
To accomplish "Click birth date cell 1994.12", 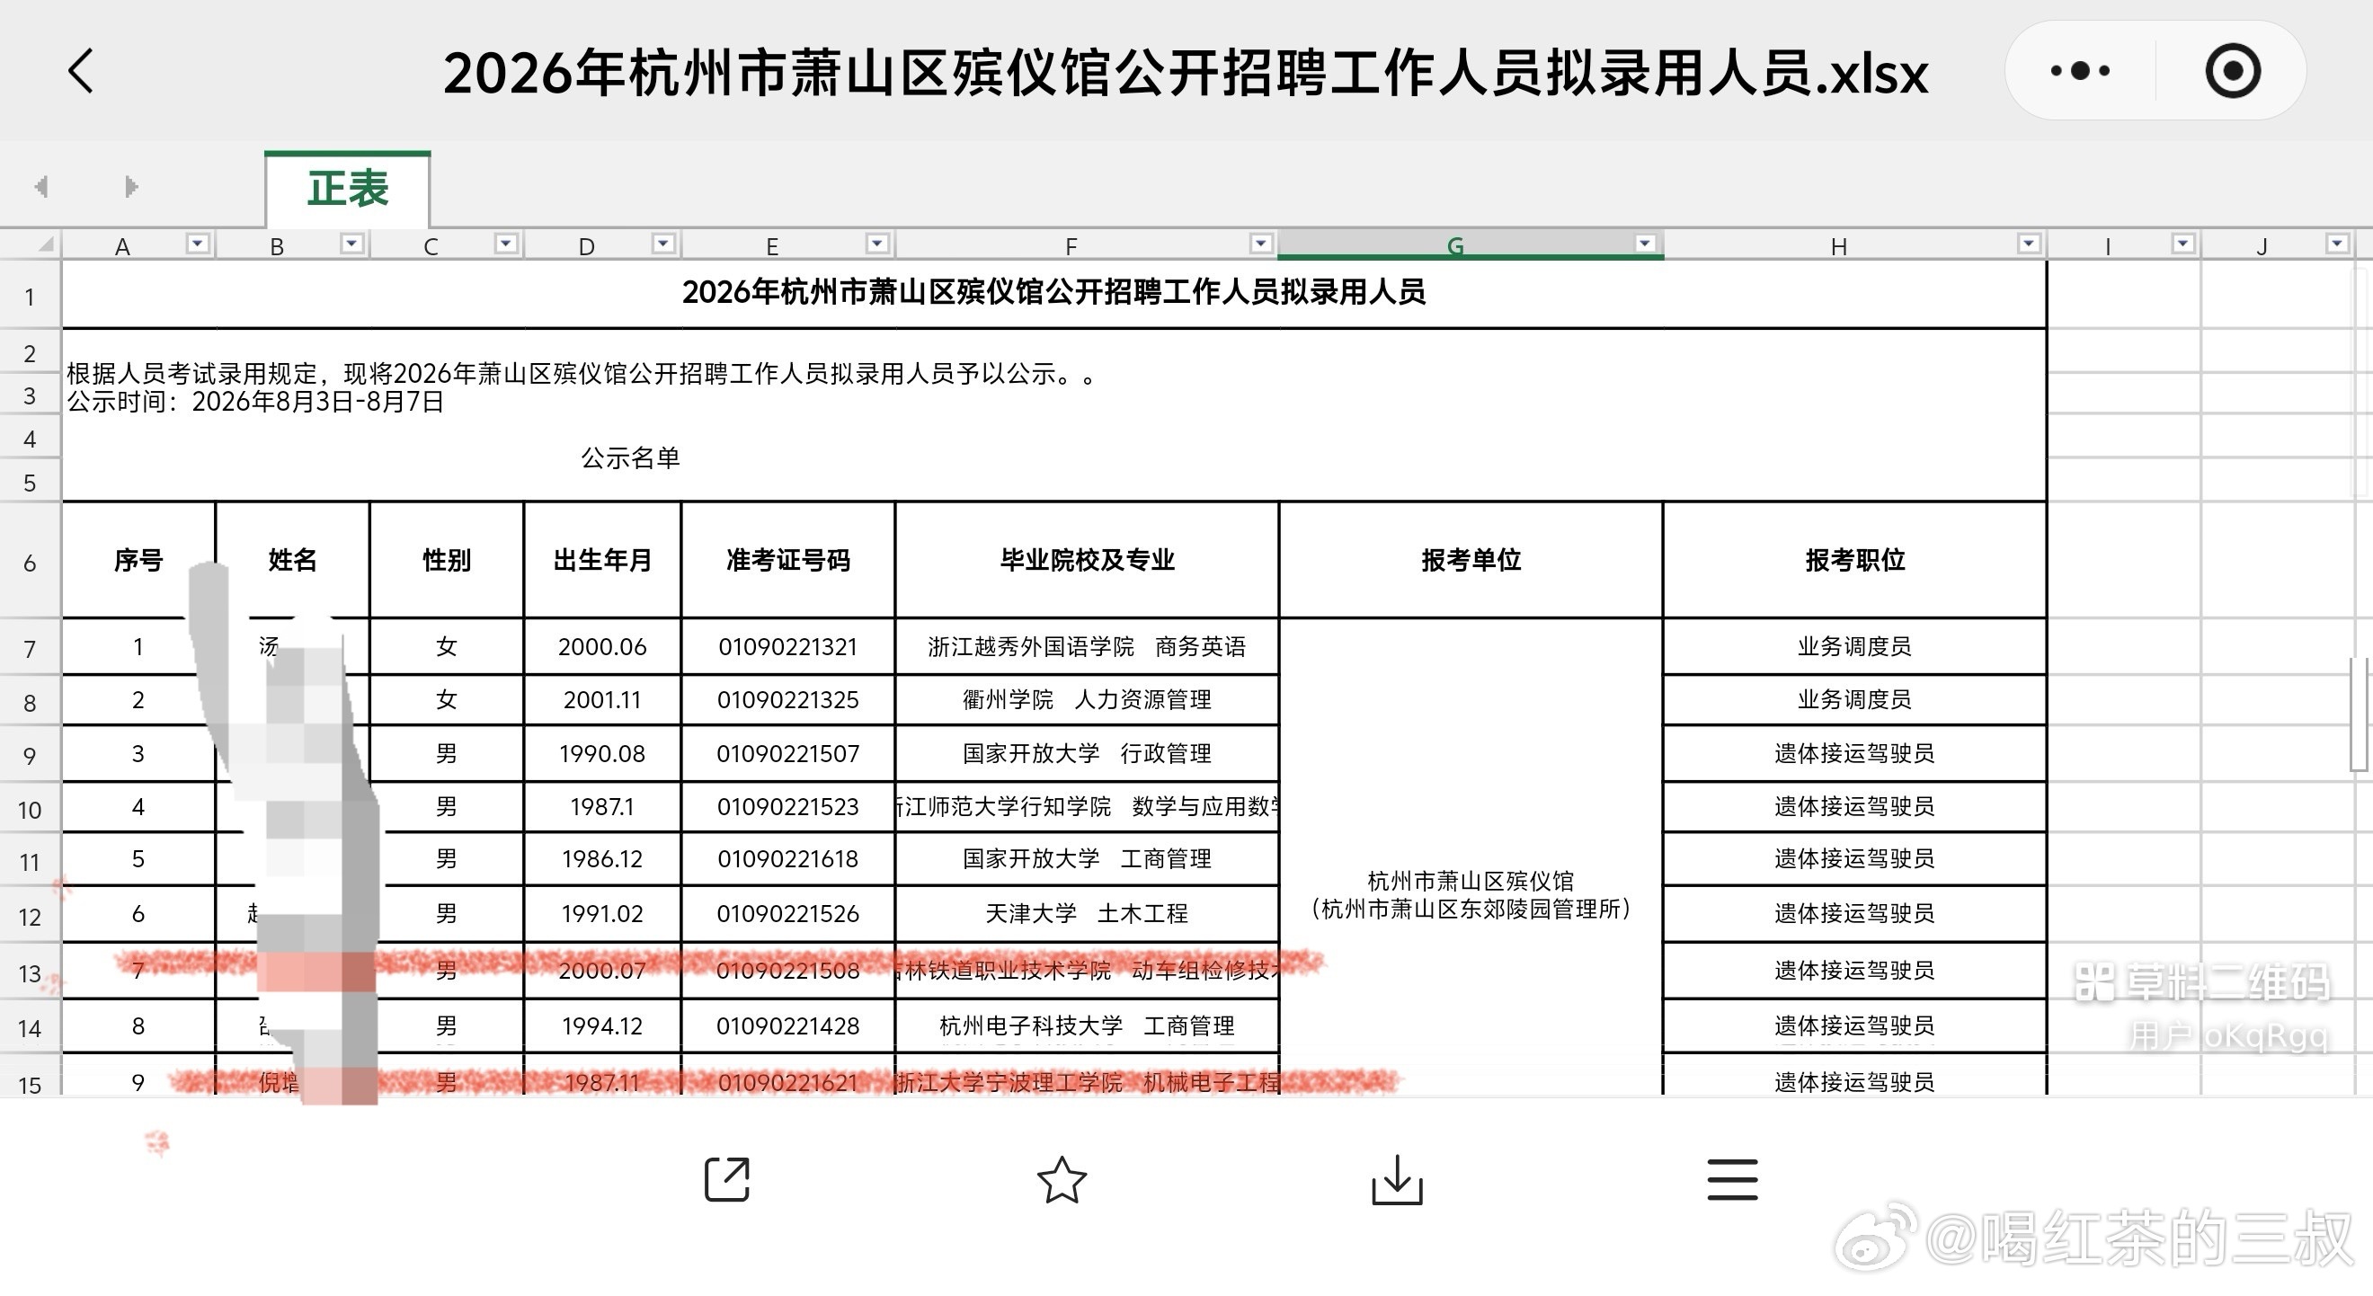I will 602,1026.
